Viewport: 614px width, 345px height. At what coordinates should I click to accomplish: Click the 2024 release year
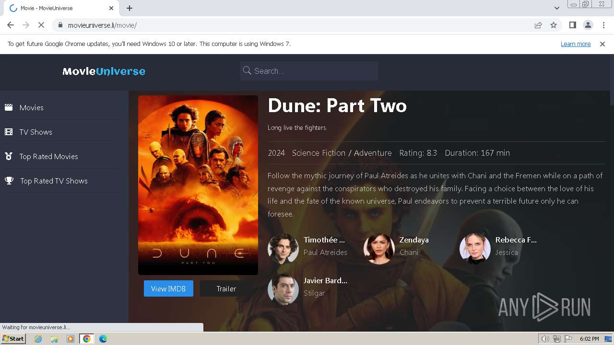[x=276, y=153]
